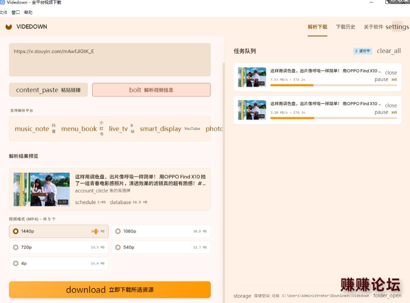Image resolution: width=410 pixels, height=303 pixels.
Task: Click the storage space icon
Action: coord(242,296)
